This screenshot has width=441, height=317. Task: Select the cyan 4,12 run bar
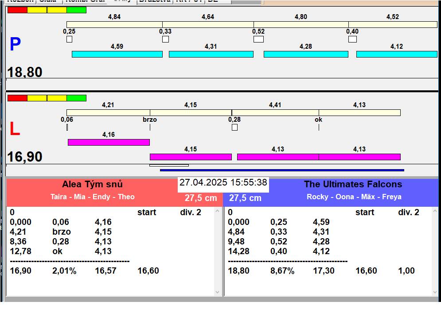click(x=397, y=54)
